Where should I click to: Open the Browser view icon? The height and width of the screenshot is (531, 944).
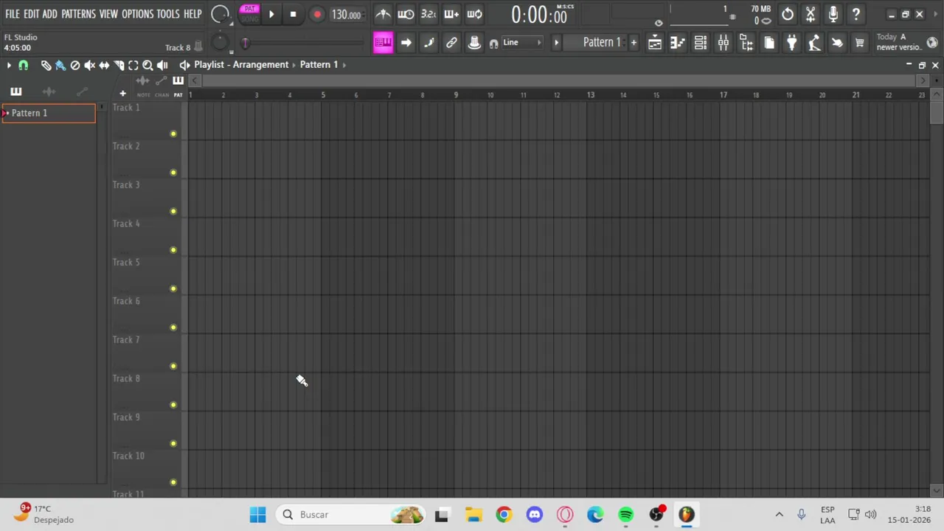coord(746,43)
